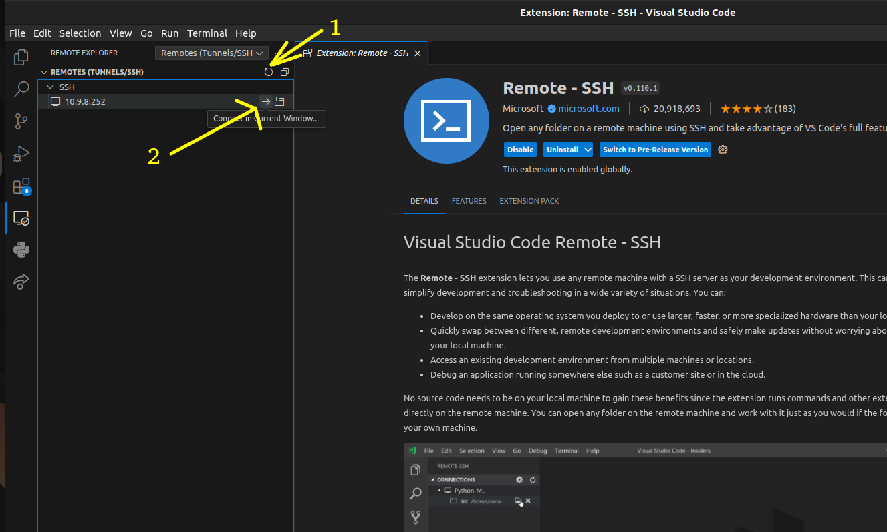The height and width of the screenshot is (532, 887).
Task: Open the microsoft.com publisher link
Action: (589, 109)
